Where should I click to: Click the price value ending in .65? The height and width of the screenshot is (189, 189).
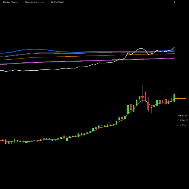coord(183,116)
